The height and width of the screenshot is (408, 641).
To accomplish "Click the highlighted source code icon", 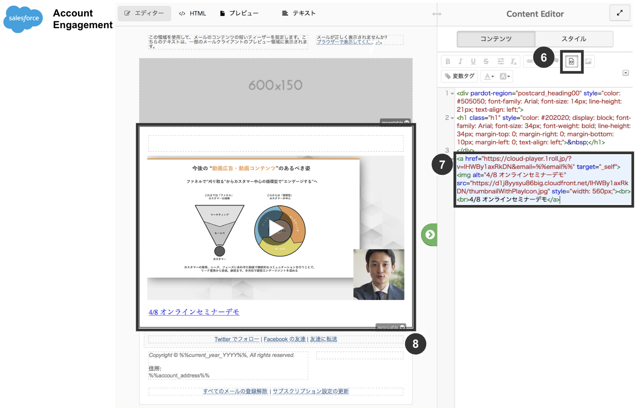I will (571, 61).
